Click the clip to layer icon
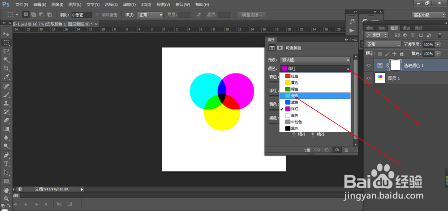Screen dimensions: 448x211 tap(307, 150)
